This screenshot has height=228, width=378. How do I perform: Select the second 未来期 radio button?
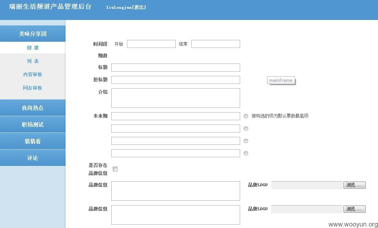[246, 129]
